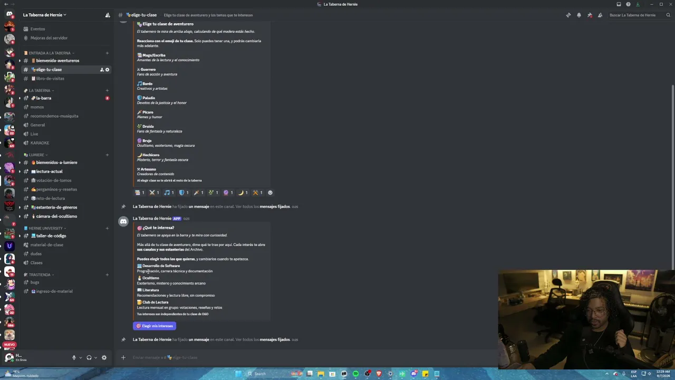Open notification settings bell icon

578,15
